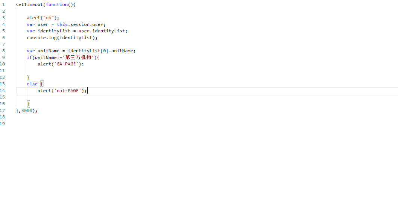Click line number 1 in the gutter
The width and height of the screenshot is (398, 212).
[x=3, y=5]
